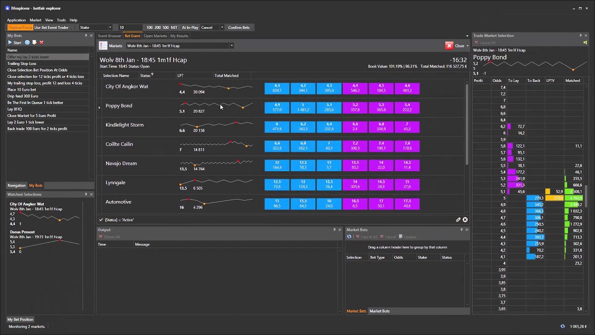Image resolution: width=595 pixels, height=335 pixels.
Task: Set stake to 200
Action: 158,27
